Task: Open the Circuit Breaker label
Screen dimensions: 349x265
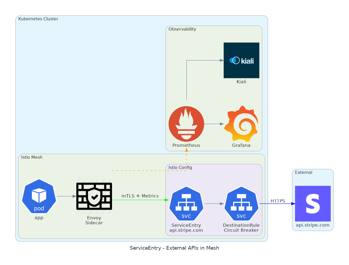Action: pos(241,230)
